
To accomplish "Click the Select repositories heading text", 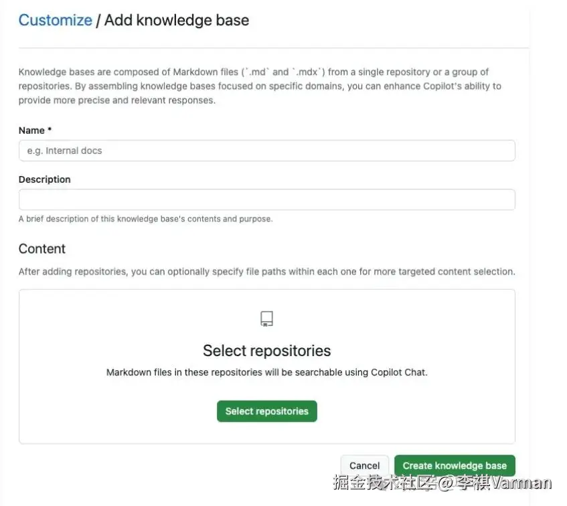I will [266, 351].
